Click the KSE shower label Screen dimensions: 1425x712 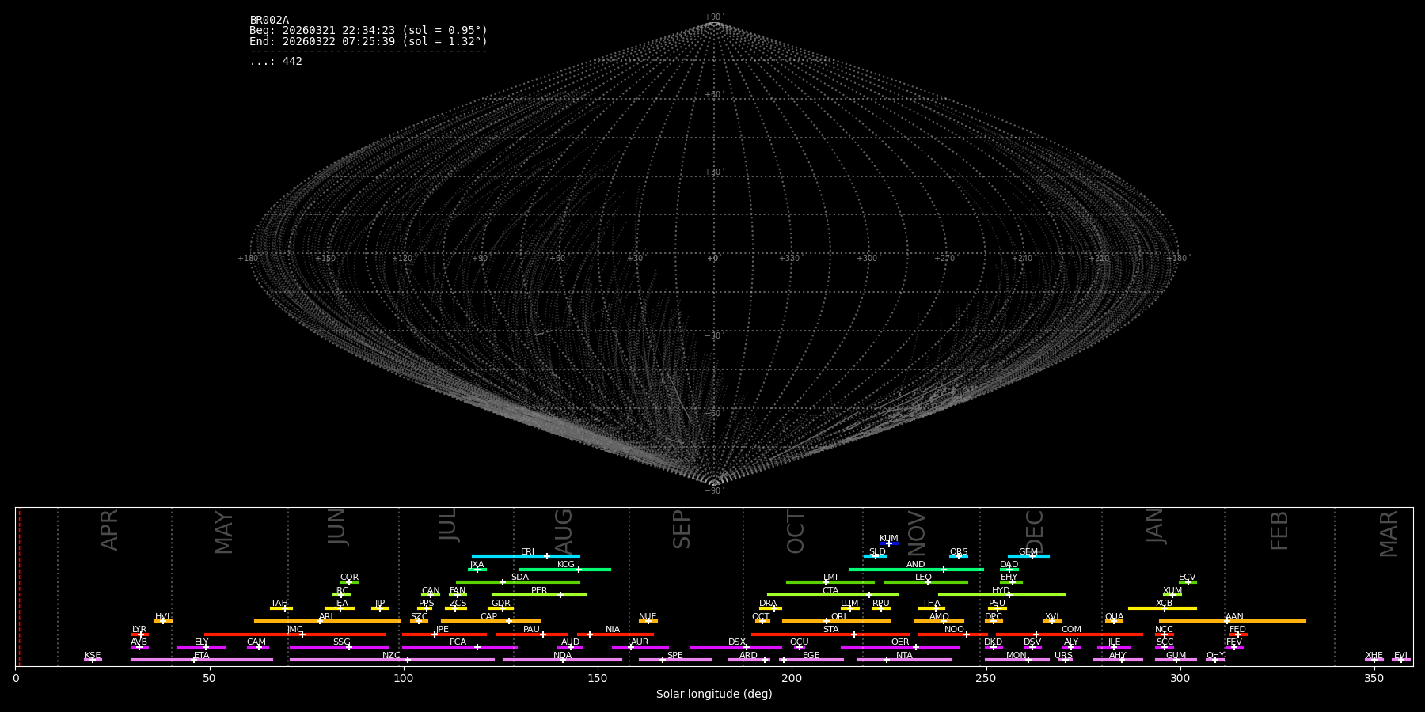[93, 656]
